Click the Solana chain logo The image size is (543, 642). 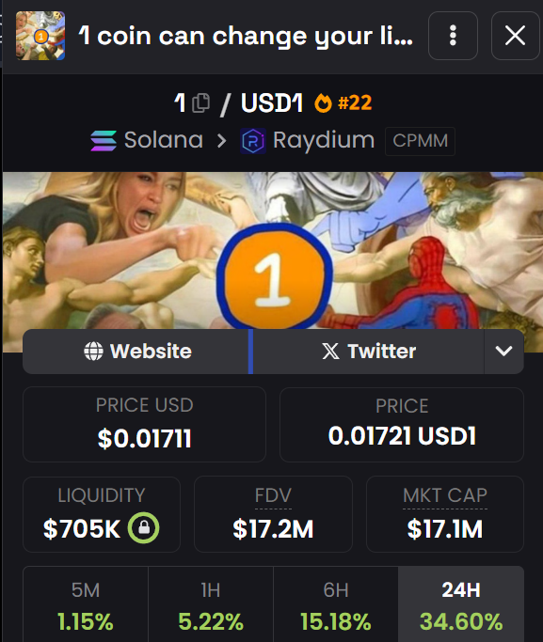(x=104, y=140)
